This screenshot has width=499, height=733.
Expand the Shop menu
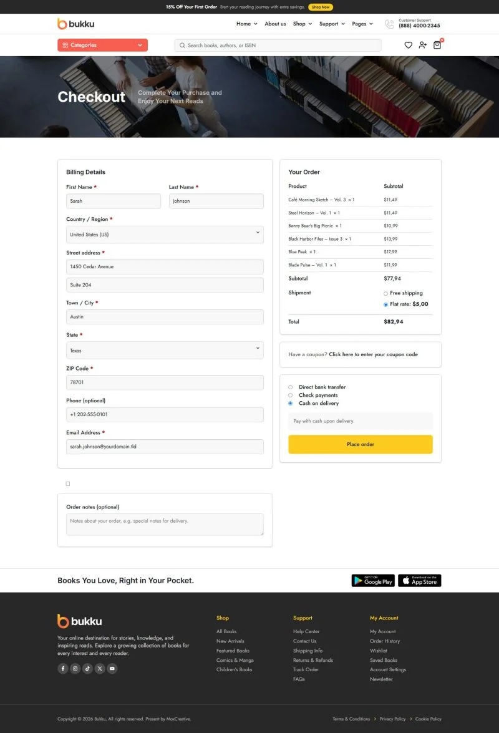(x=303, y=24)
